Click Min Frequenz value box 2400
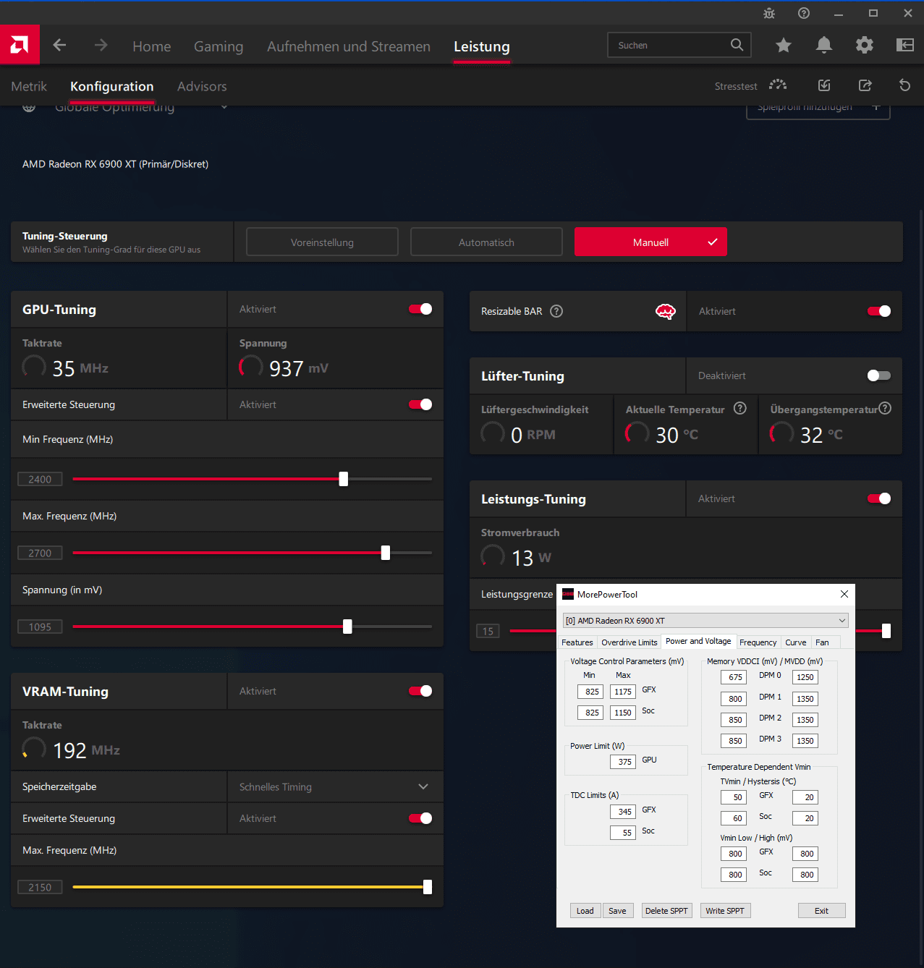This screenshot has width=924, height=968. coord(40,479)
